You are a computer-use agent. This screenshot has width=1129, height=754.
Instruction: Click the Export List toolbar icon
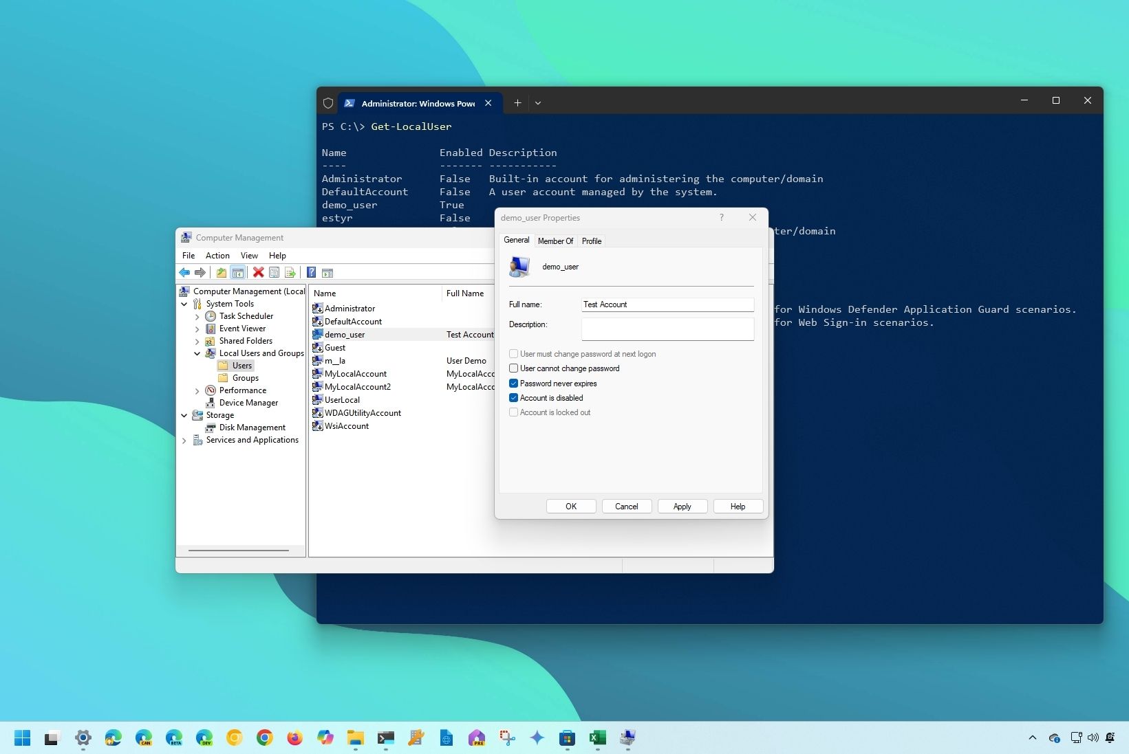click(290, 273)
